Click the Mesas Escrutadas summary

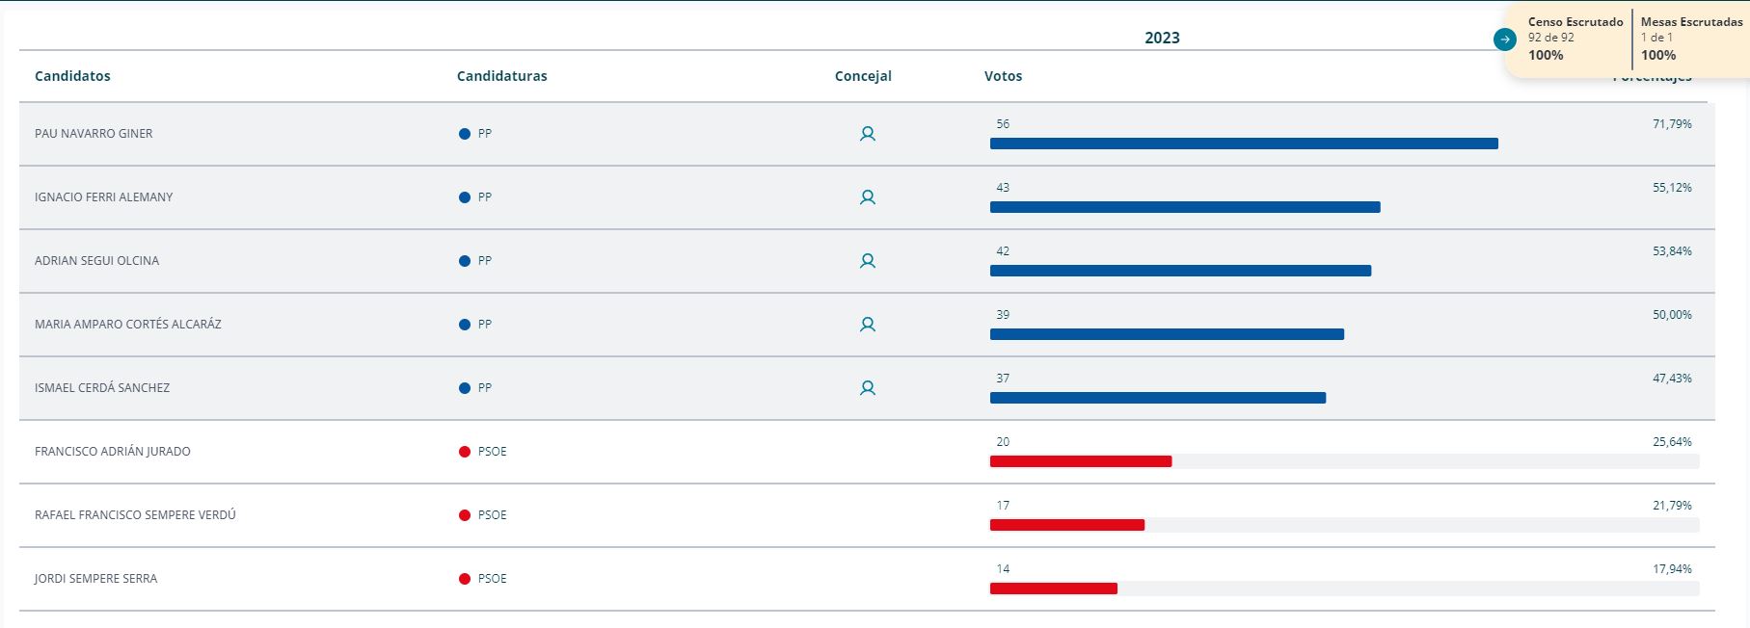click(1691, 39)
